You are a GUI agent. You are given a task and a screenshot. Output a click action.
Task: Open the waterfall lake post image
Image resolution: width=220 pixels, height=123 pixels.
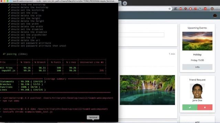pyautogui.click(x=147, y=90)
